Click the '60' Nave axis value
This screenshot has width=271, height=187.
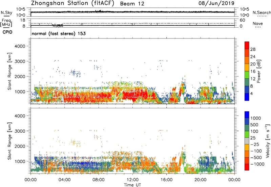[x=242, y=20]
